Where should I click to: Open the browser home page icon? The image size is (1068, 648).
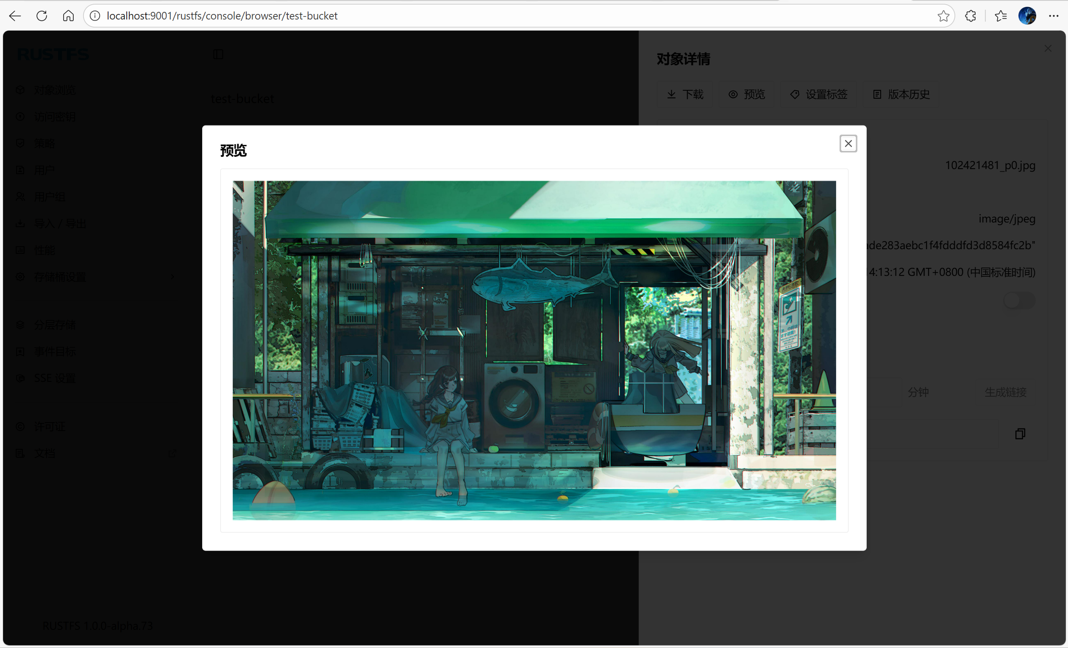(68, 16)
